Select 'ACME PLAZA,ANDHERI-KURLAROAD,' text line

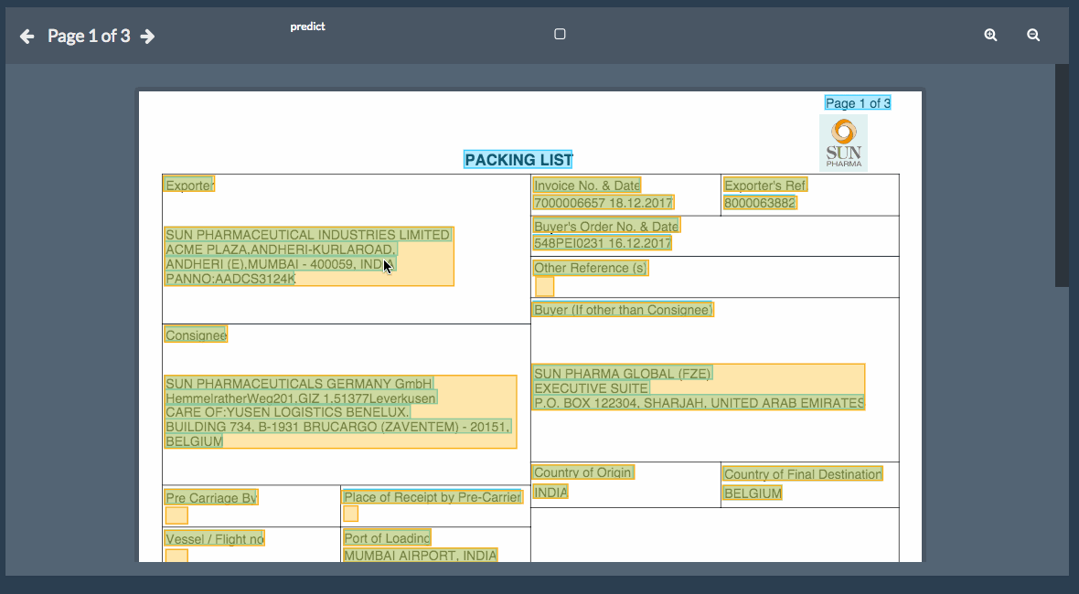click(x=281, y=249)
